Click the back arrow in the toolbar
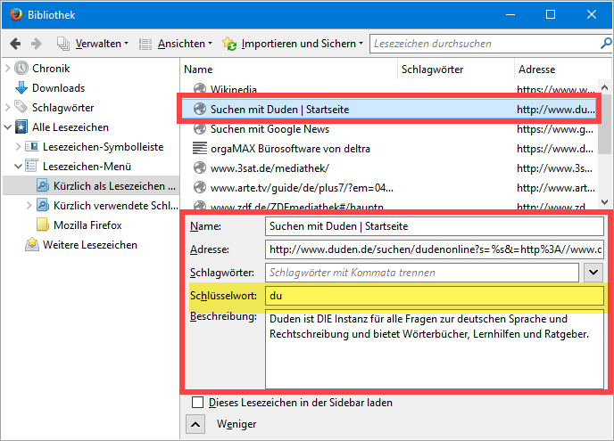 pos(15,44)
